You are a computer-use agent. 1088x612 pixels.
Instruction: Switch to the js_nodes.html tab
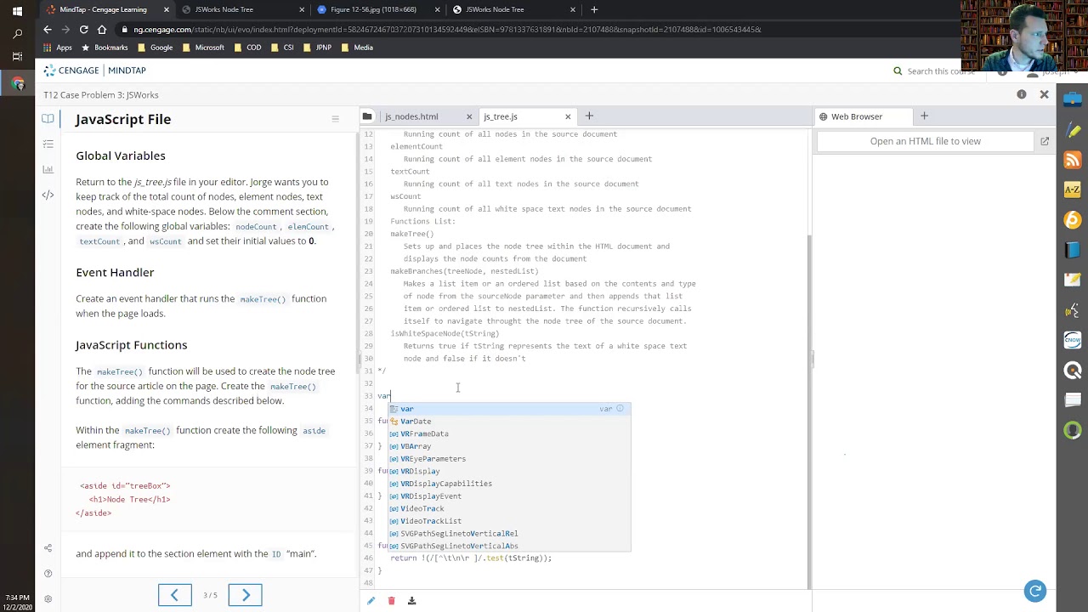(x=411, y=116)
